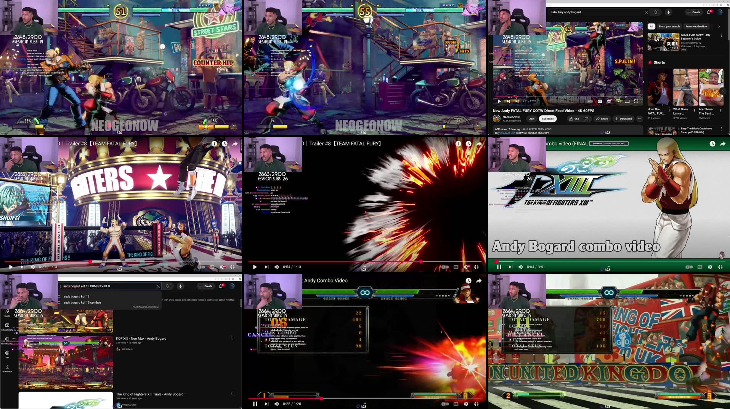Click Download under the Andy FATAL FURY video

pyautogui.click(x=623, y=119)
